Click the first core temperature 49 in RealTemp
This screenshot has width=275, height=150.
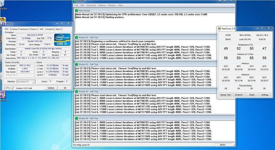pos(226,48)
